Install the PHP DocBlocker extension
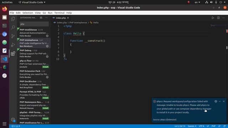228x128 pixels. tap(46, 87)
